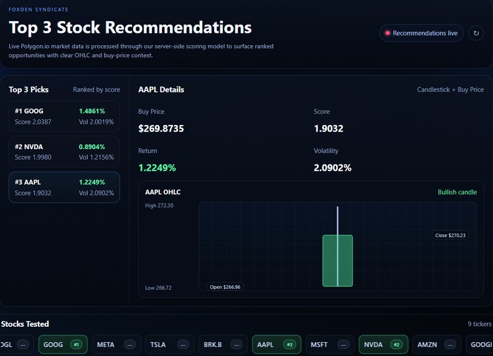Click the FOXDEN SYNDICATE brand label

[39, 9]
